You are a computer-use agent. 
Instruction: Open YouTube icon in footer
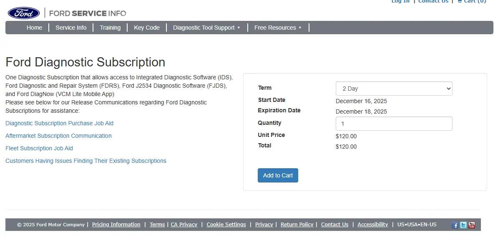pos(472,225)
